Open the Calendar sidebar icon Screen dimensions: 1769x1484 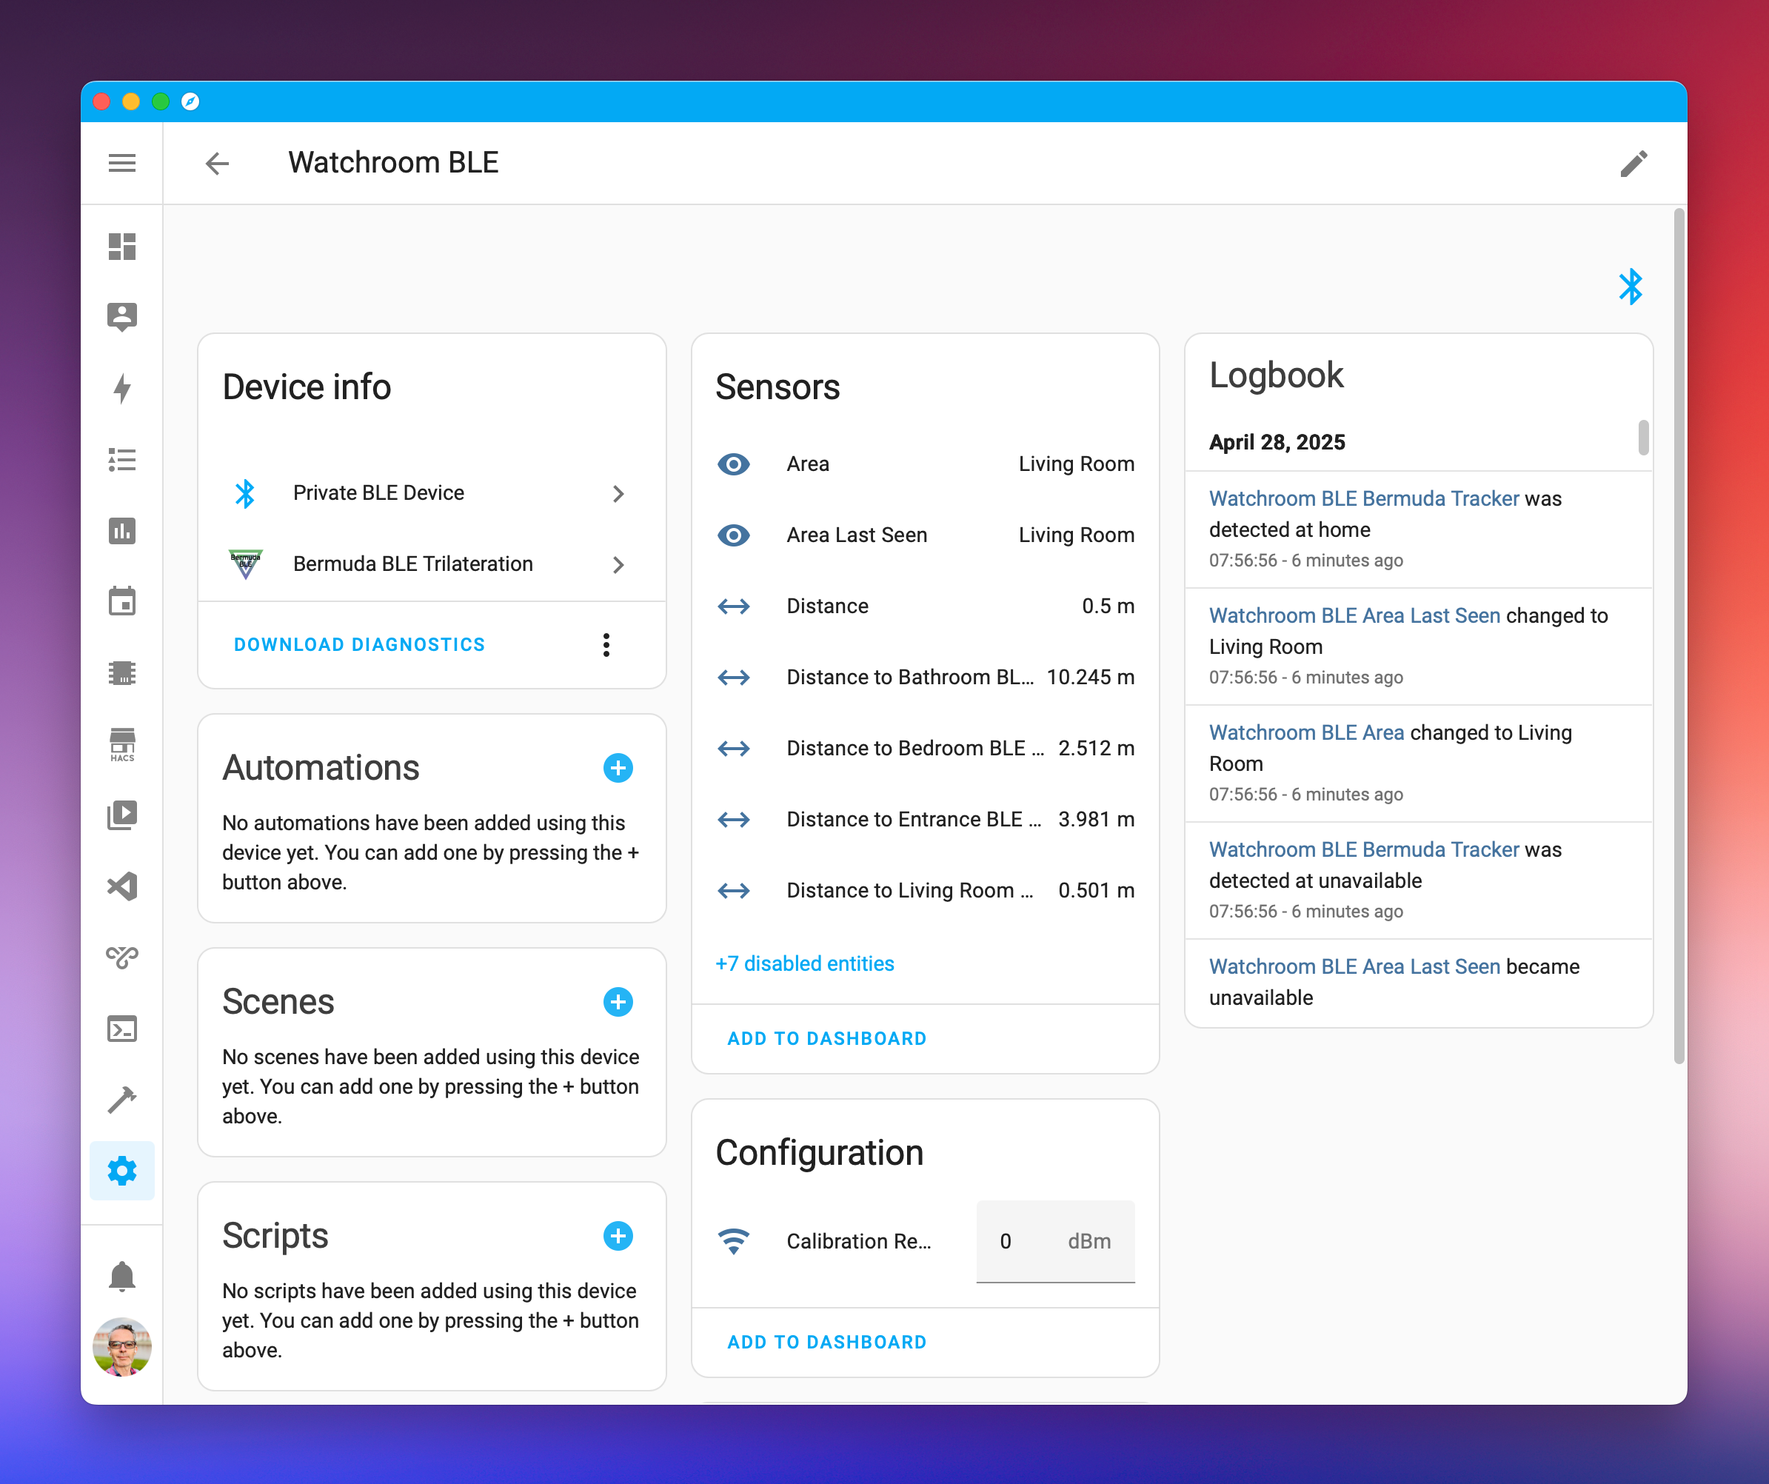pos(122,601)
